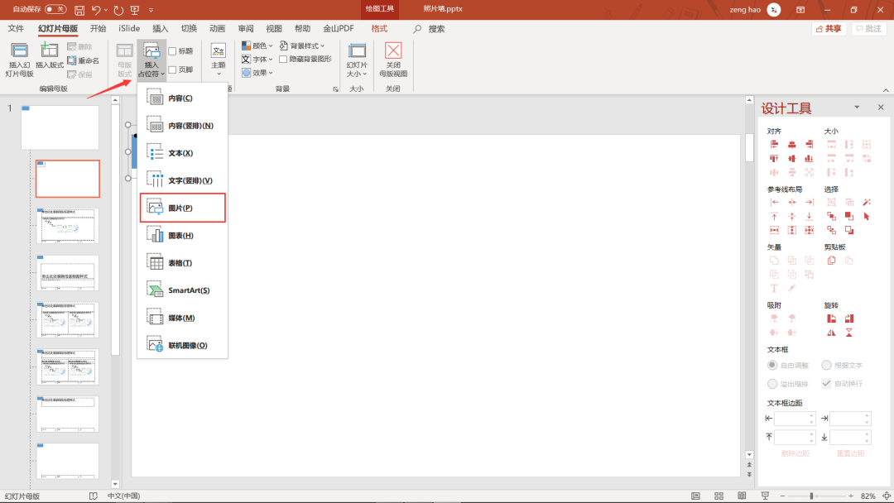Open 幻灯片大小 slide size dropdown

tap(357, 60)
